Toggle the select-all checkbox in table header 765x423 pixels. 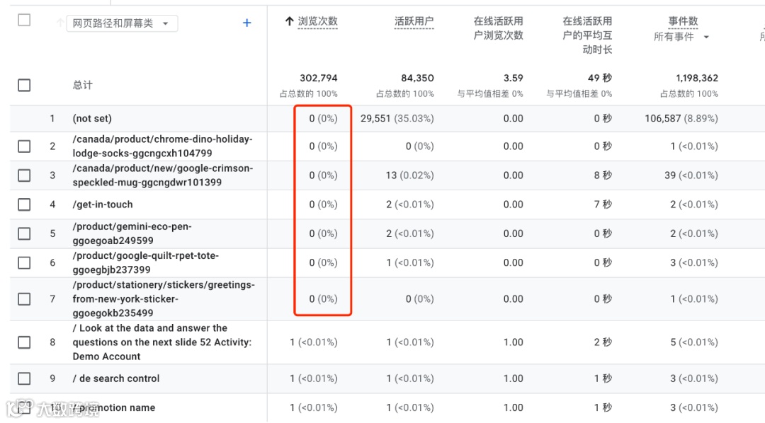tap(24, 21)
